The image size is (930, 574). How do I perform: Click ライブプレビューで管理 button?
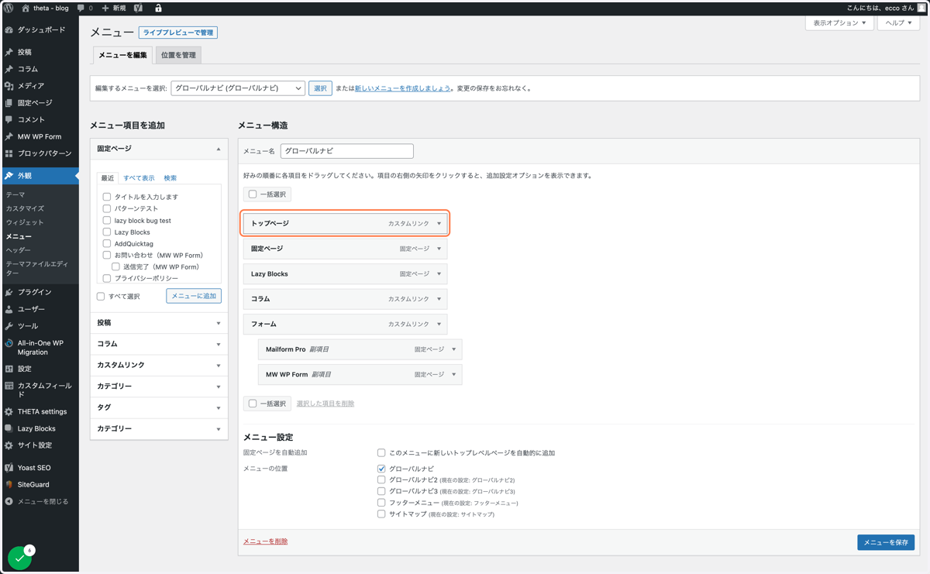click(x=178, y=33)
